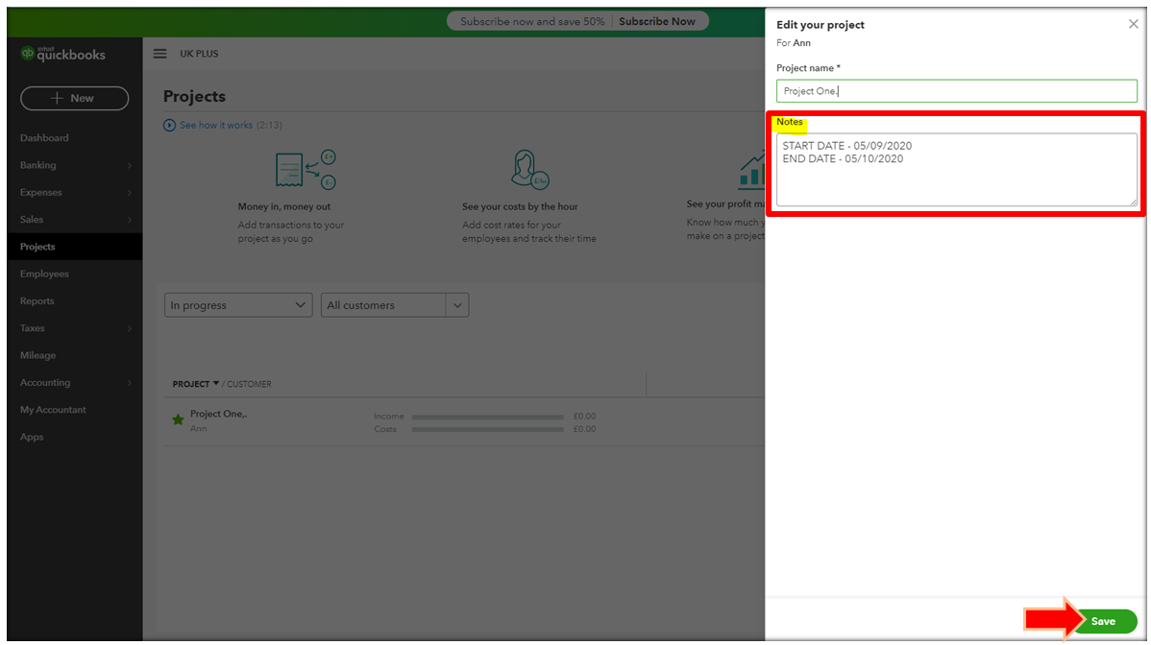The image size is (1151, 645).
Task: Click the "Money in, money out" icon
Action: (x=305, y=171)
